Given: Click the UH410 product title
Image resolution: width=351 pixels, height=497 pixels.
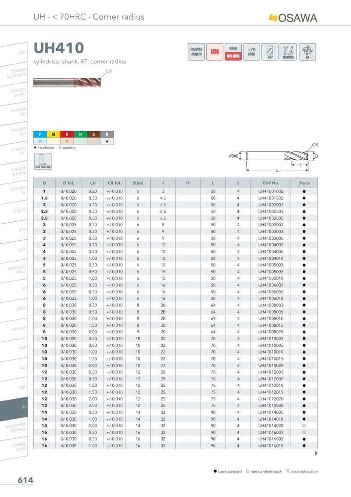Looking at the screenshot, I should (59, 48).
